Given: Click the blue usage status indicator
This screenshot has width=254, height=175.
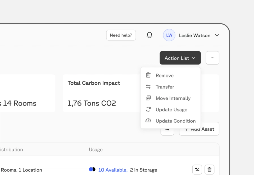Looking at the screenshot, I should tap(92, 169).
